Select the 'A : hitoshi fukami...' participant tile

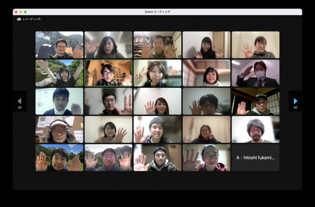point(255,158)
